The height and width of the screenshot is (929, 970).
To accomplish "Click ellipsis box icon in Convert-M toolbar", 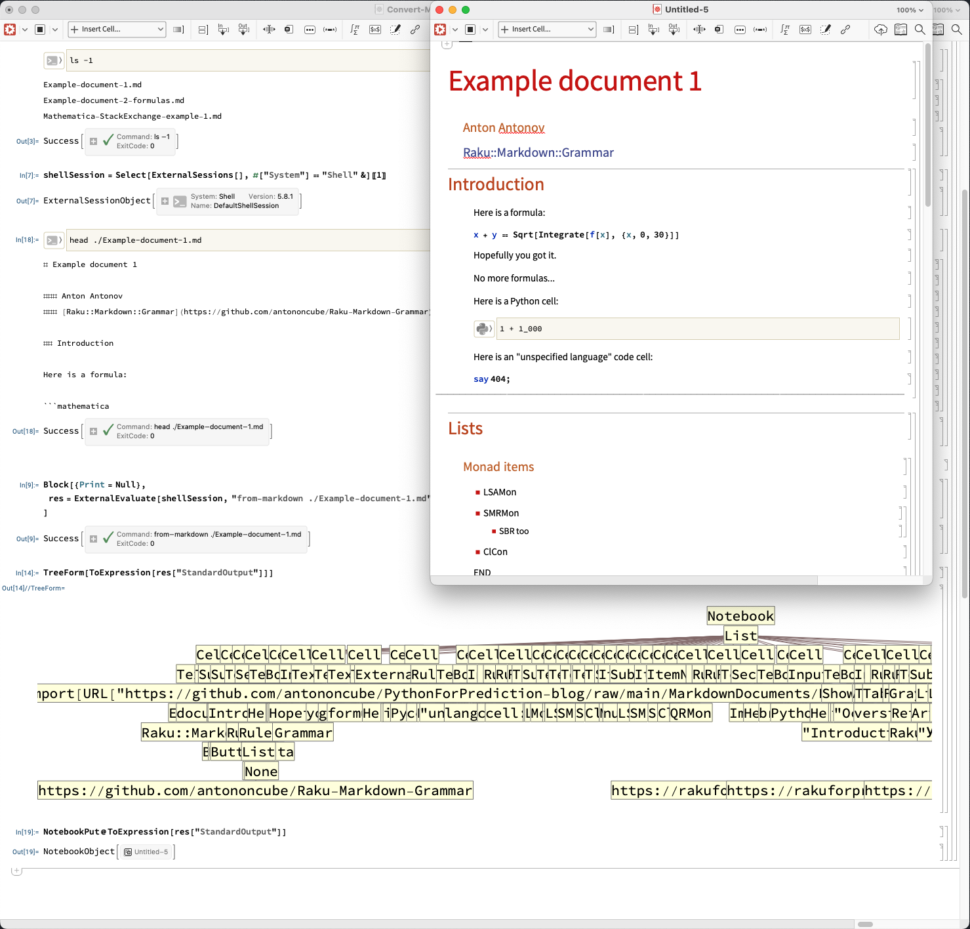I will 310,30.
